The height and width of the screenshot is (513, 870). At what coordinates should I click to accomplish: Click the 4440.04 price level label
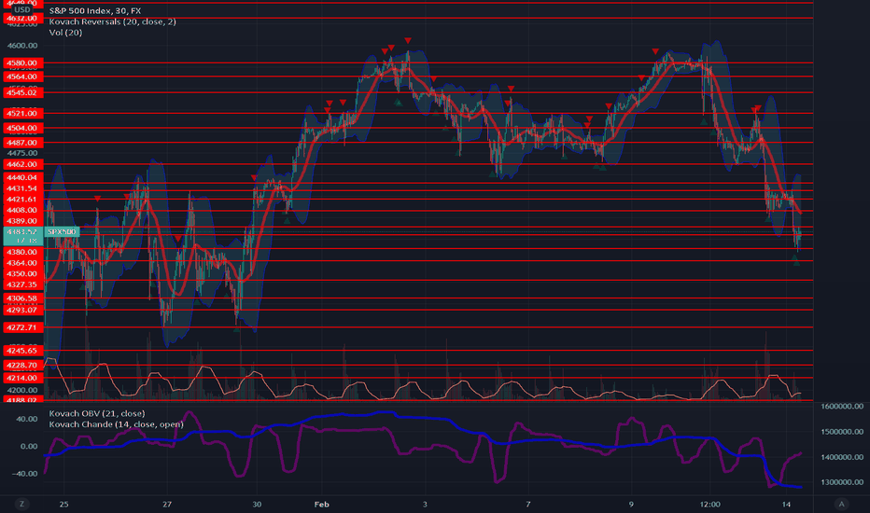[x=22, y=177]
